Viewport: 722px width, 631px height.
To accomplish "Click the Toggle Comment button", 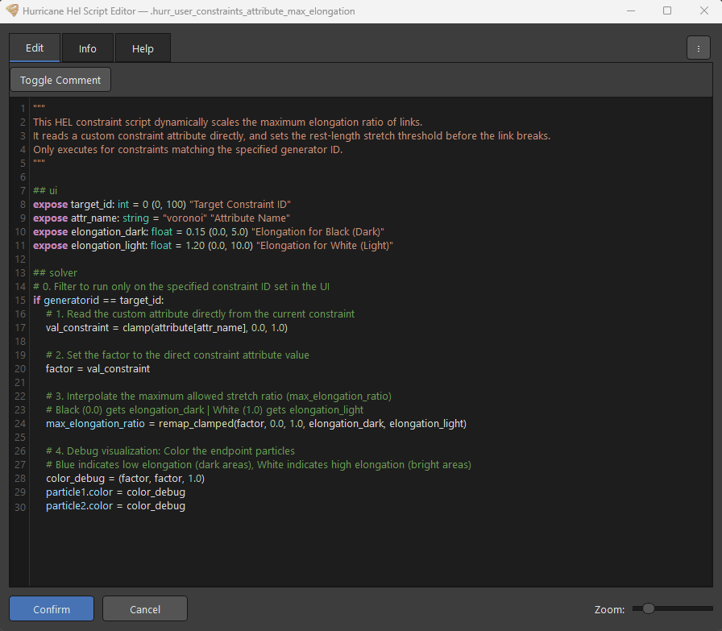I will coord(60,80).
